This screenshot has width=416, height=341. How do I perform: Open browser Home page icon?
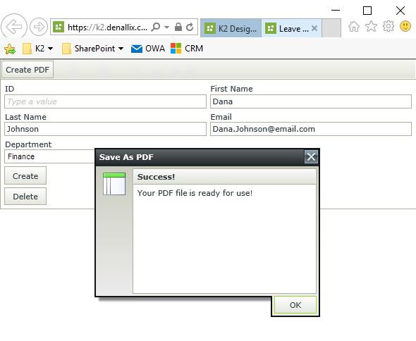click(x=354, y=27)
